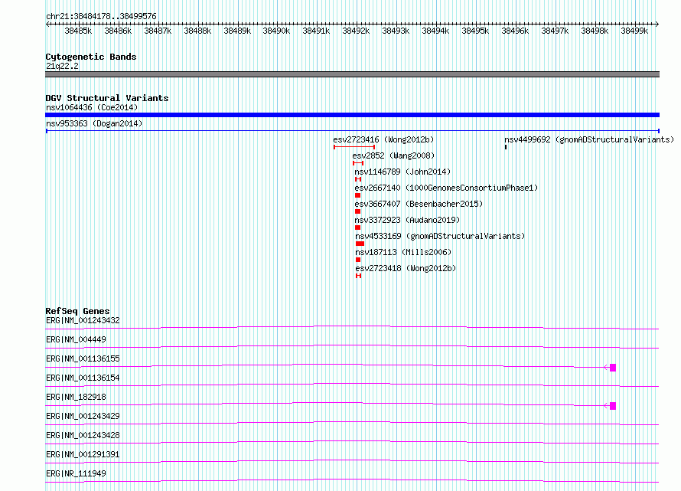Screen dimensions: 681x491
Task: Click the nsv3372923 (Audano2019) label
Action: point(407,220)
